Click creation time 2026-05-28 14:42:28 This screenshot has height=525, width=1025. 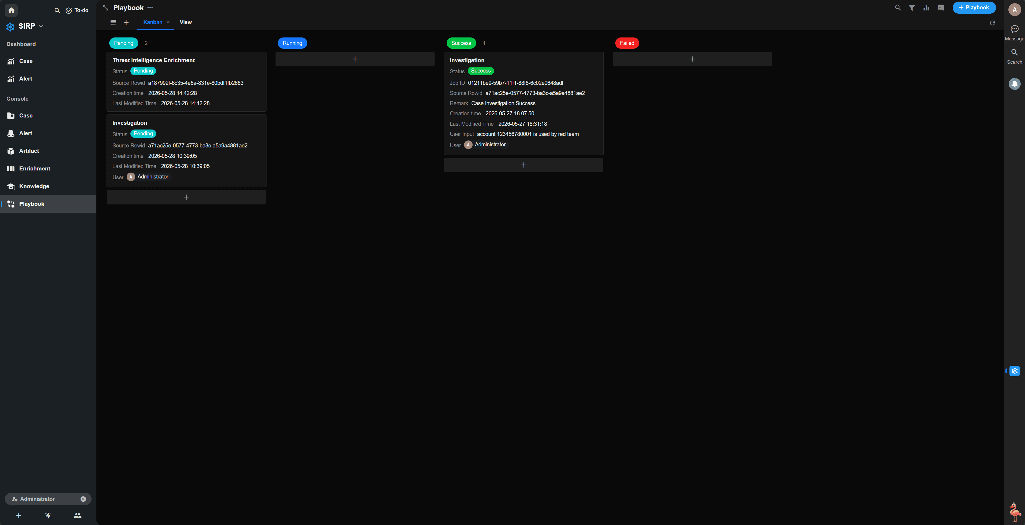[173, 93]
